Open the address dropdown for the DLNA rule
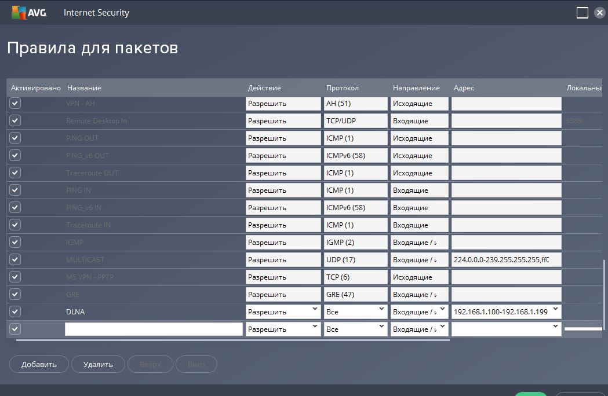The height and width of the screenshot is (396, 608). coord(555,309)
